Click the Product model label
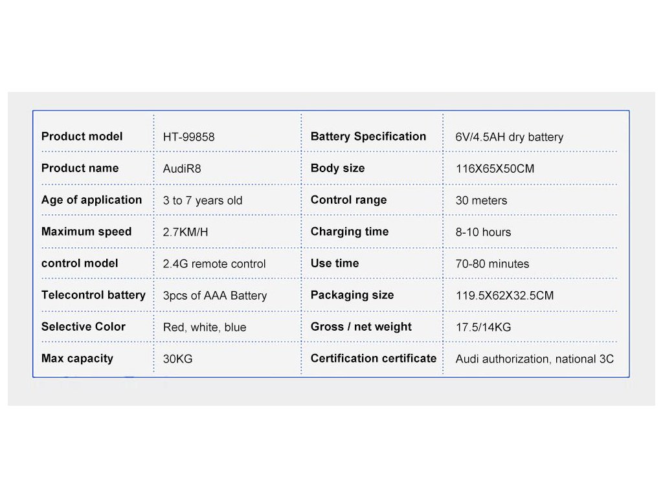663x497 pixels. click(x=82, y=137)
